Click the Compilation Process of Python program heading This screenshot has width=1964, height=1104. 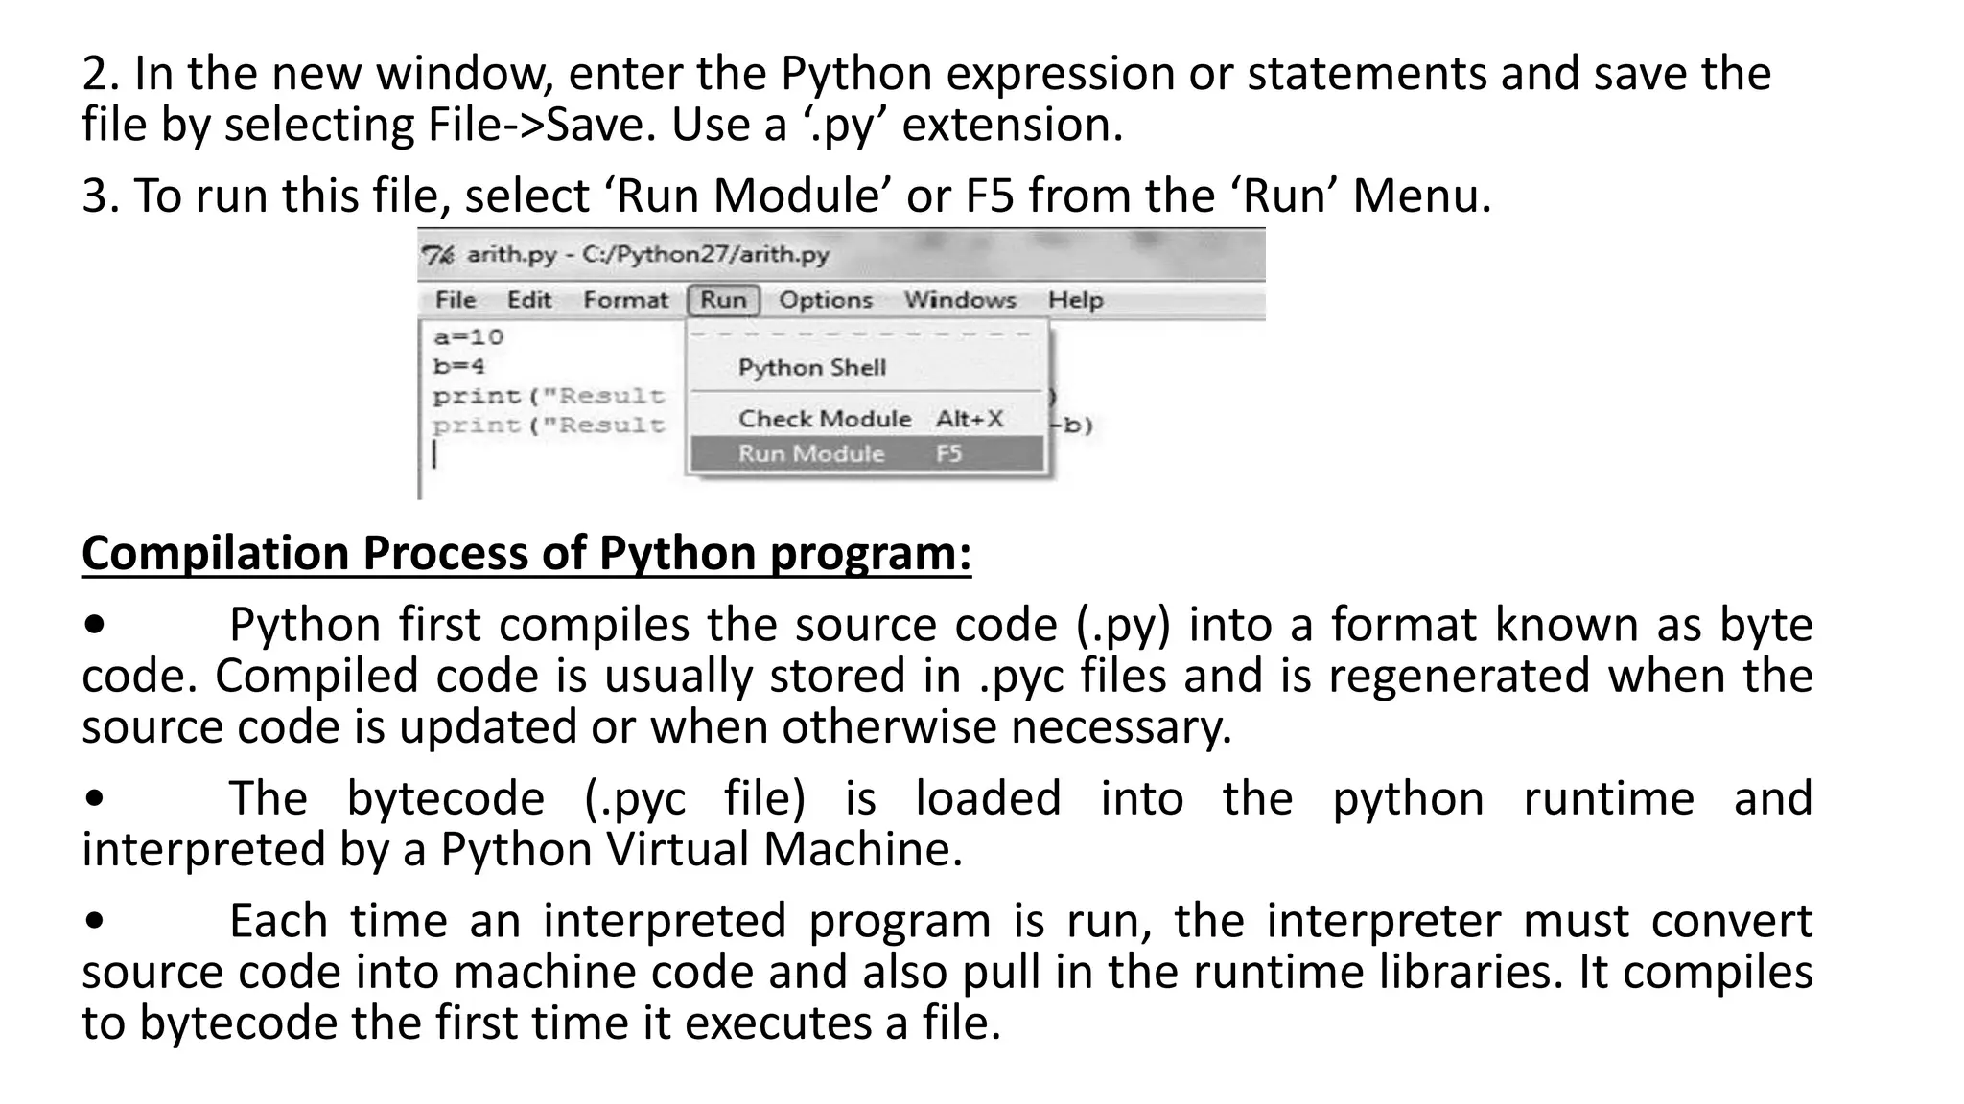pos(526,554)
